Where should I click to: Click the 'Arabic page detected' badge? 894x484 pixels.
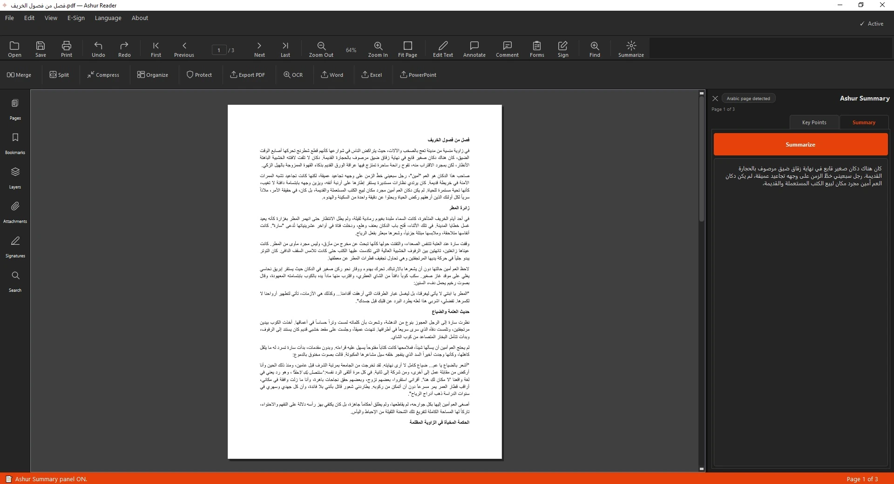tap(748, 99)
